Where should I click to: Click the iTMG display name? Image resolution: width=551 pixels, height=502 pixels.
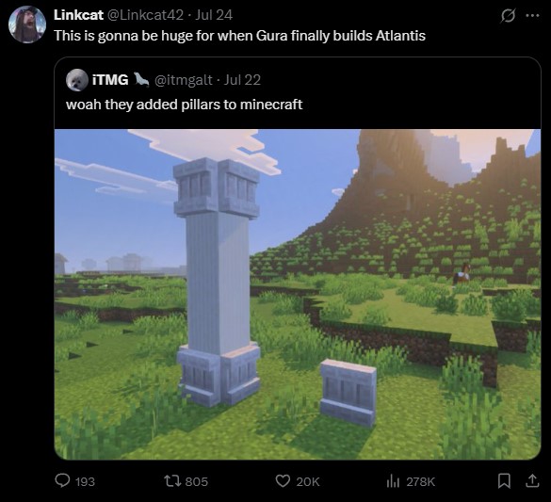[x=110, y=80]
